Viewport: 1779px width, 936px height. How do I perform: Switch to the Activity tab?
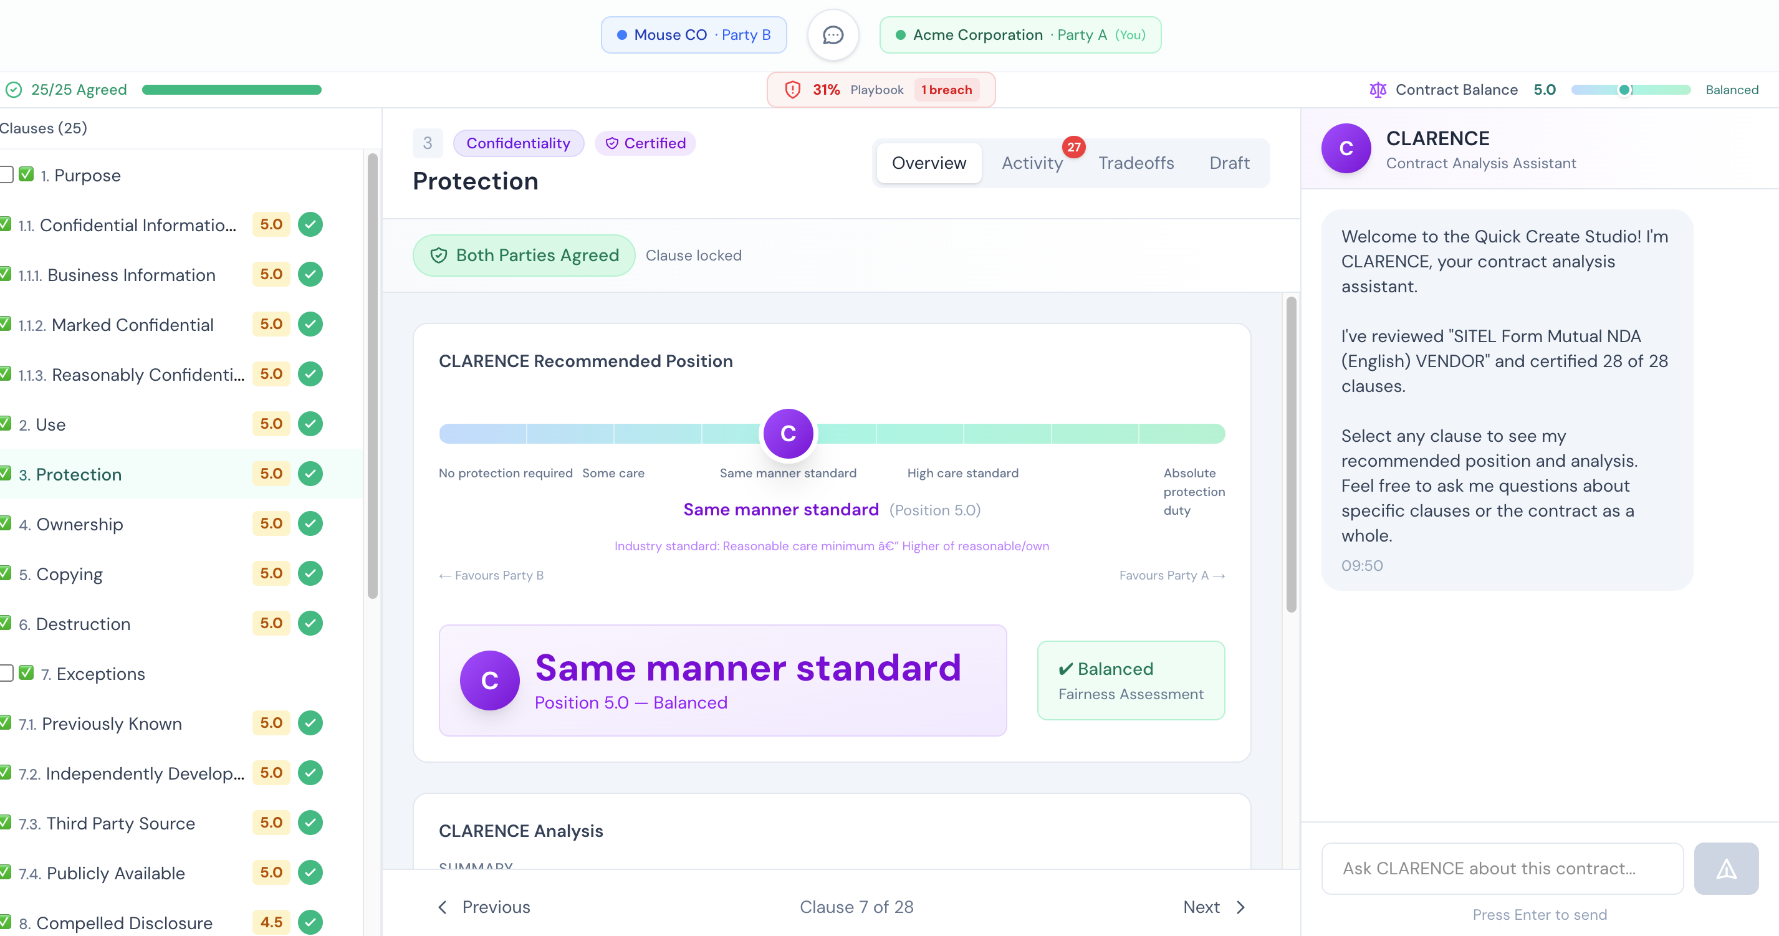click(x=1032, y=163)
